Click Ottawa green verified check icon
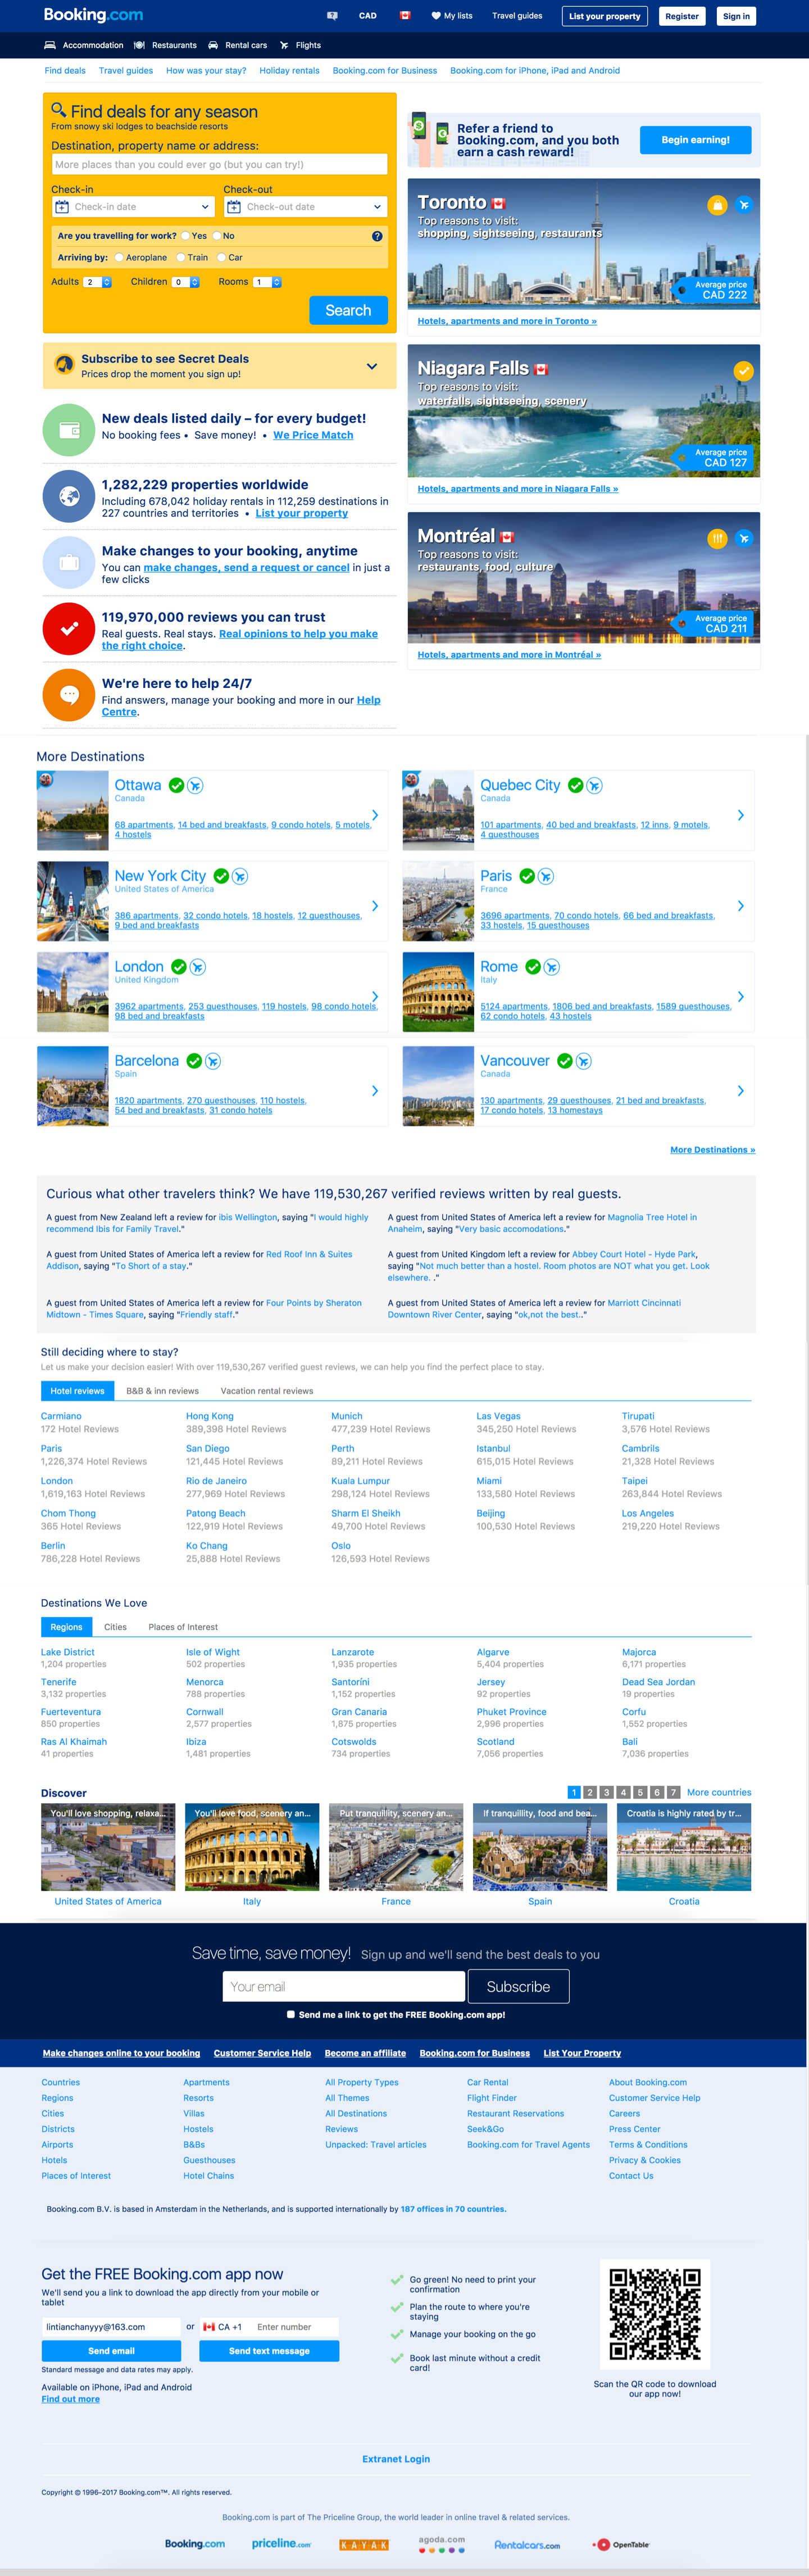 tap(177, 786)
